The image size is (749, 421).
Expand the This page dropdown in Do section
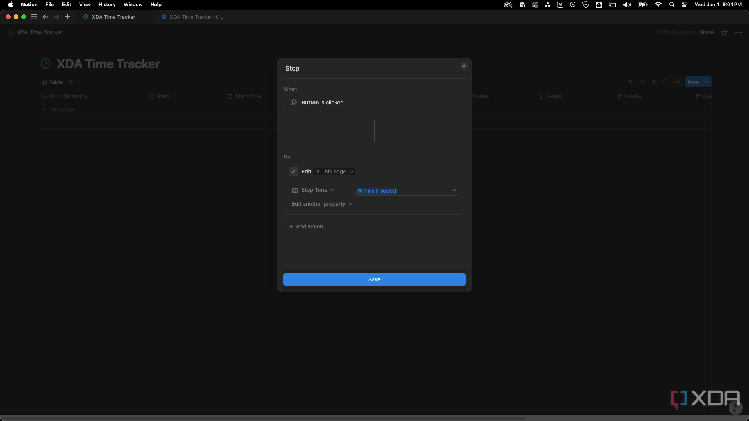pos(334,171)
